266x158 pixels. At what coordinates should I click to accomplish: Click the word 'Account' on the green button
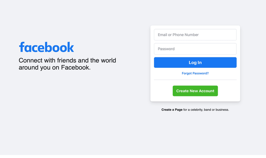coord(206,91)
